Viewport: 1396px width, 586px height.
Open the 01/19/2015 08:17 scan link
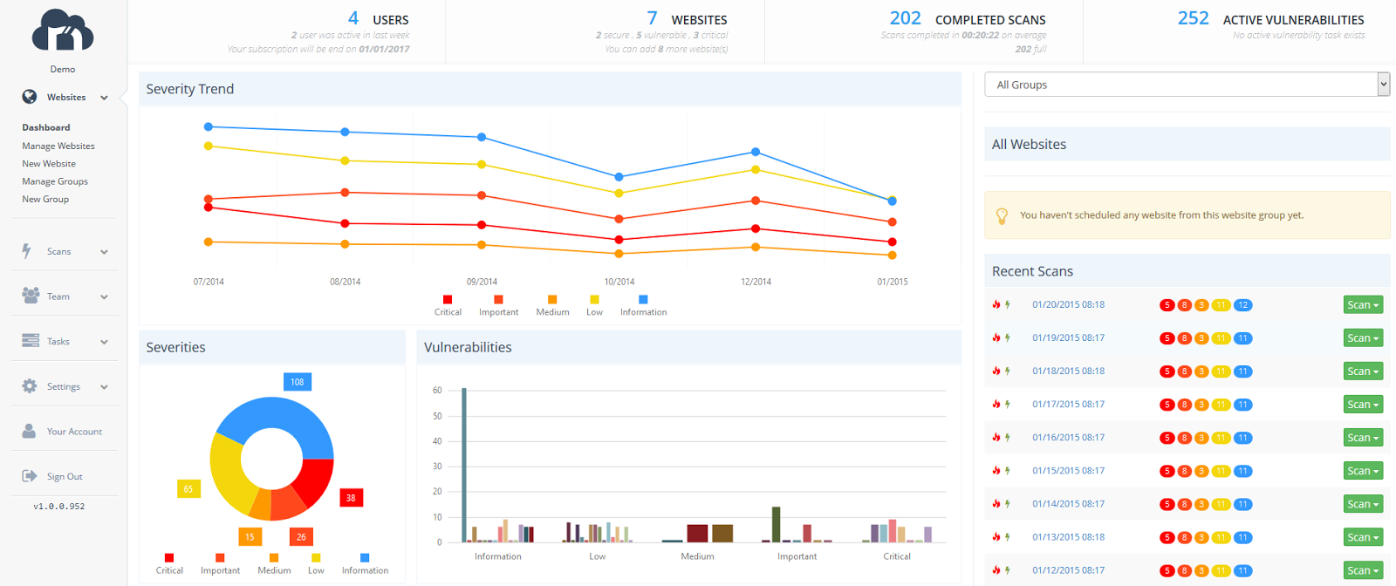[x=1068, y=337]
